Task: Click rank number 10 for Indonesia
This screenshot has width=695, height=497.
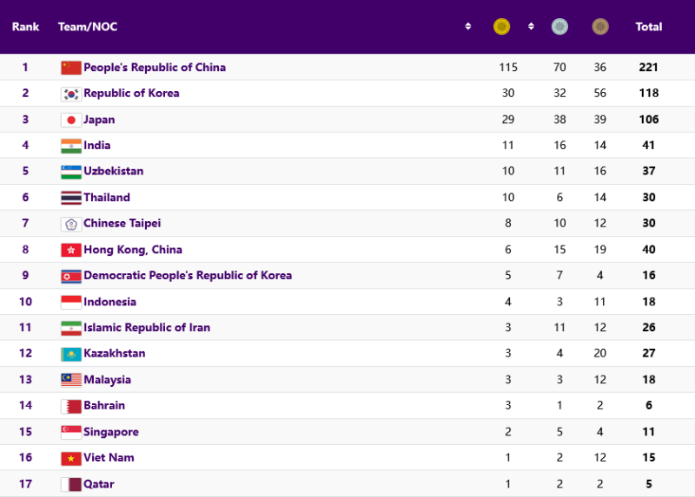Action: coord(26,302)
